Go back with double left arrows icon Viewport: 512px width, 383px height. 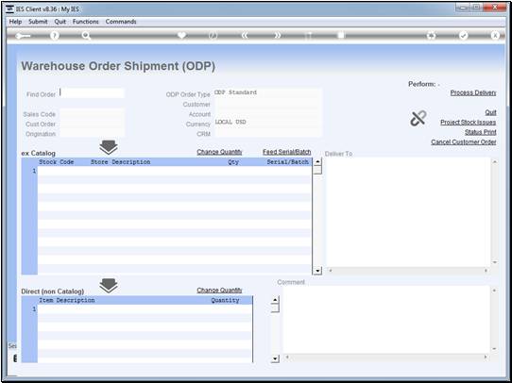[x=245, y=36]
